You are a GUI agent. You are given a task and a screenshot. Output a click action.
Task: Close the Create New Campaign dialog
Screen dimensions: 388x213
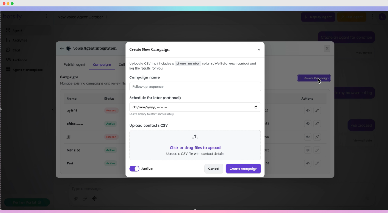click(x=259, y=50)
